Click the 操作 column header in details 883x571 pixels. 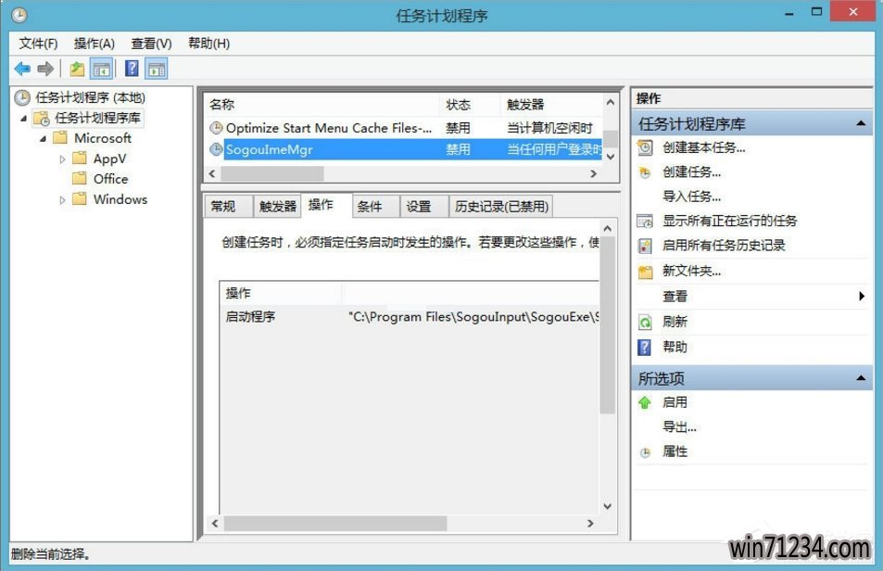coord(281,293)
